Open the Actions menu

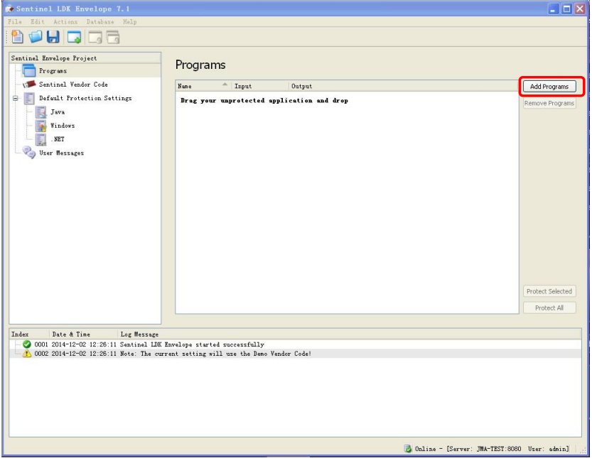[x=65, y=22]
